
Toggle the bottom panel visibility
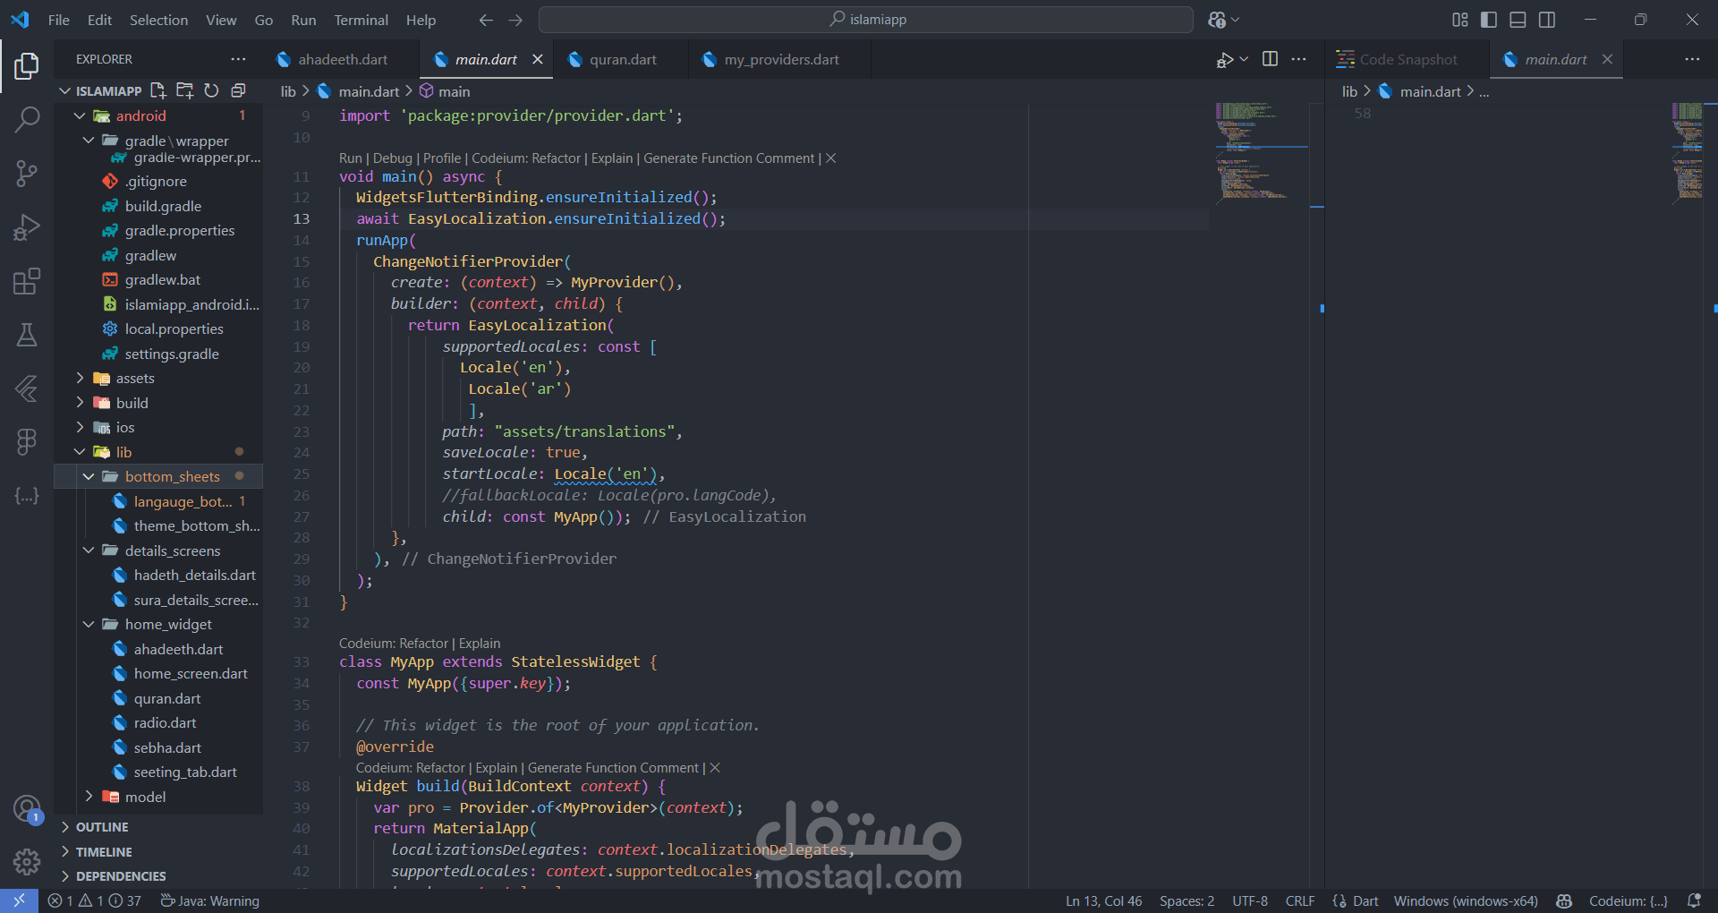[x=1518, y=20]
